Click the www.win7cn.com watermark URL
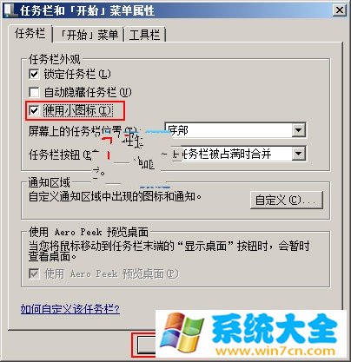 coord(275,351)
